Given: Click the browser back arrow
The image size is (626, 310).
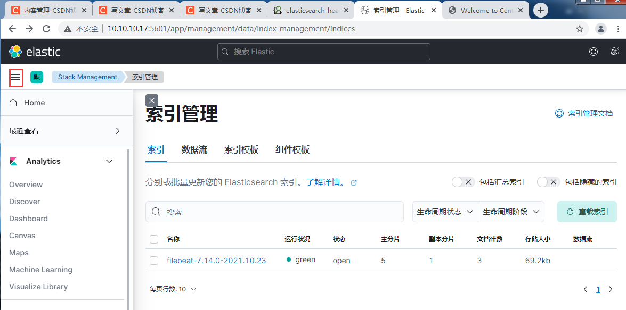Looking at the screenshot, I should pos(12,29).
